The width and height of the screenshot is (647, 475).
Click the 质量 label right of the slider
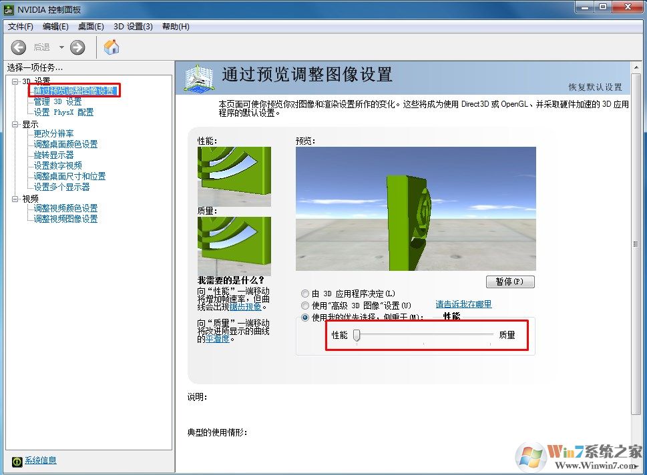coord(507,335)
